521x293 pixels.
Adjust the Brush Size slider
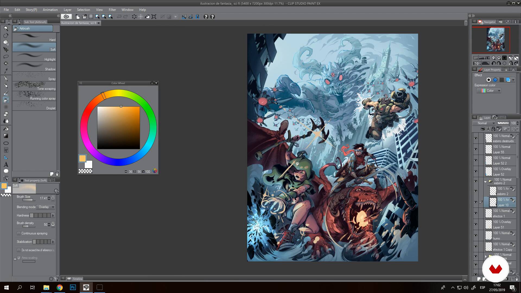coord(28,200)
